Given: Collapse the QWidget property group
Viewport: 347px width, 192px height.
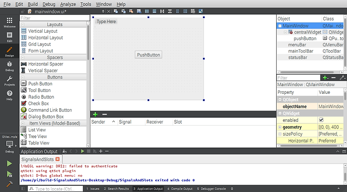Looking at the screenshot, I should tap(280, 114).
